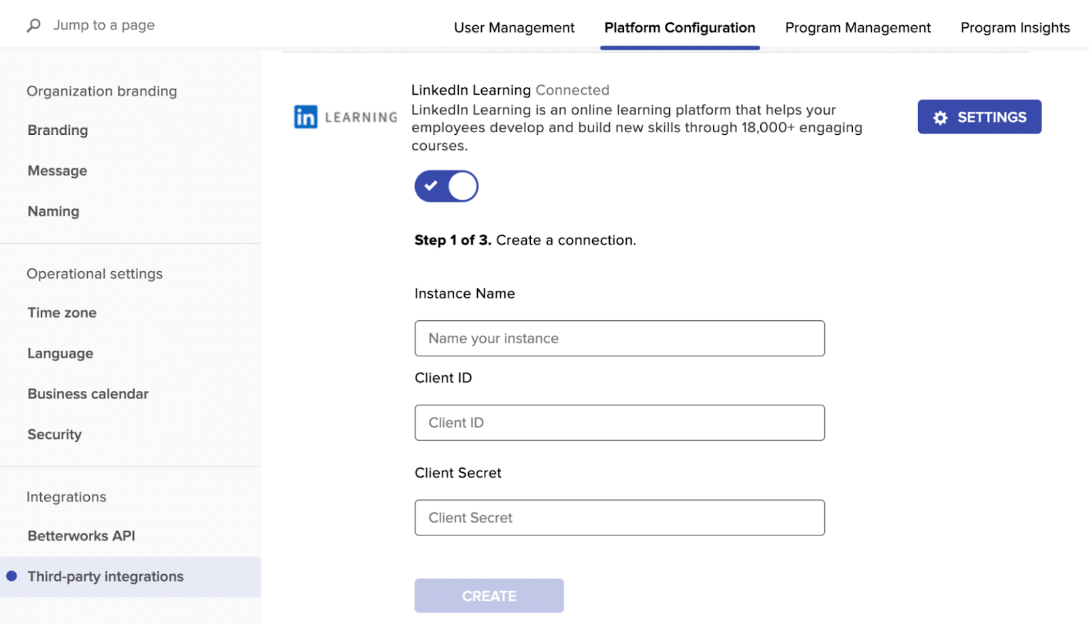Focus the Instance Name input field

619,339
